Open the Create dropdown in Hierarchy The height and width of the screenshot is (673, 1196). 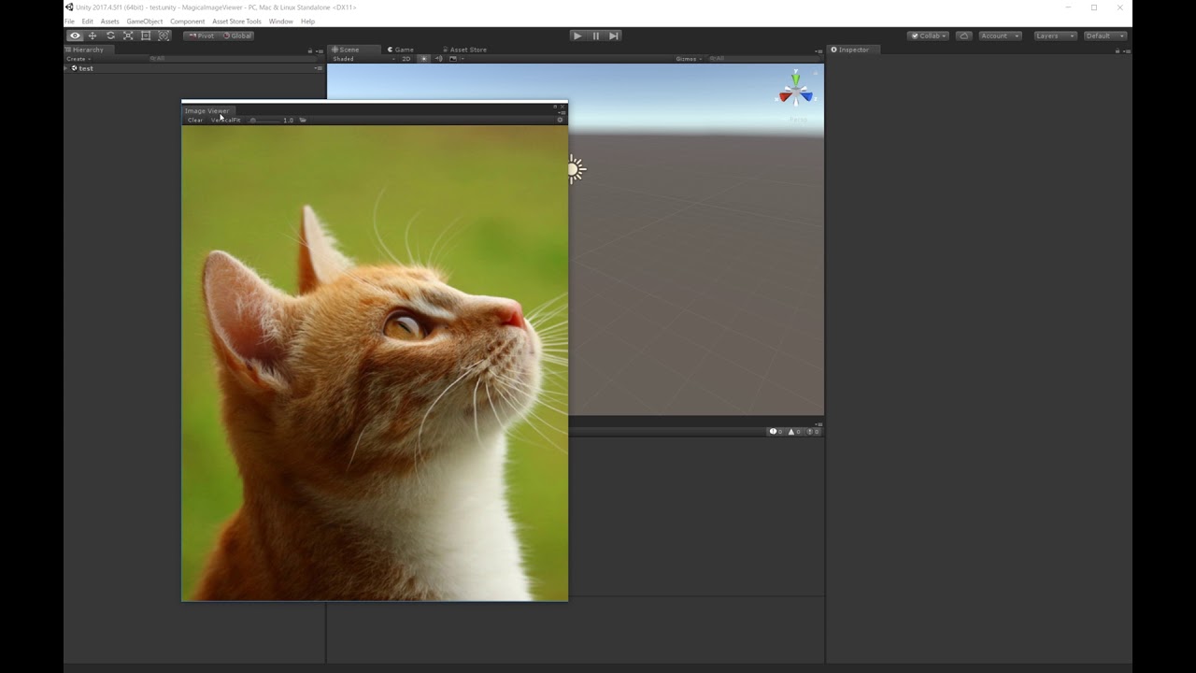[x=78, y=59]
